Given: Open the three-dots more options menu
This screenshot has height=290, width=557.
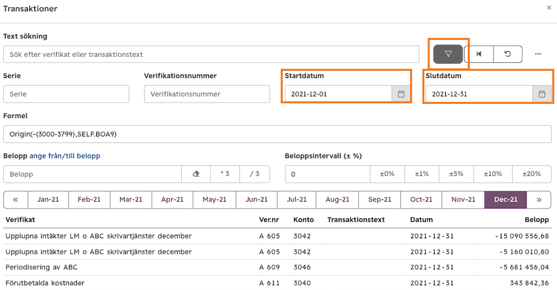Looking at the screenshot, I should (x=538, y=54).
